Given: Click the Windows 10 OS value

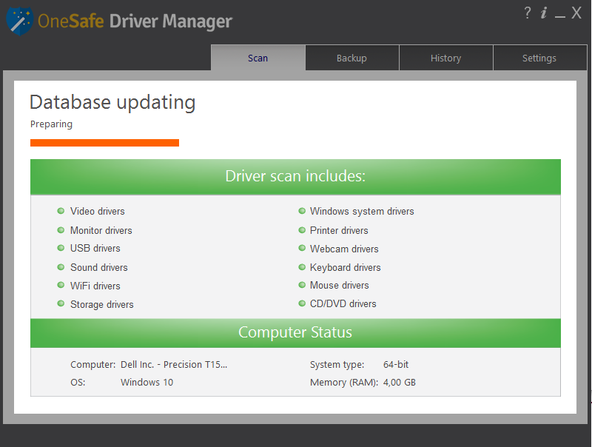Looking at the screenshot, I should (x=147, y=382).
